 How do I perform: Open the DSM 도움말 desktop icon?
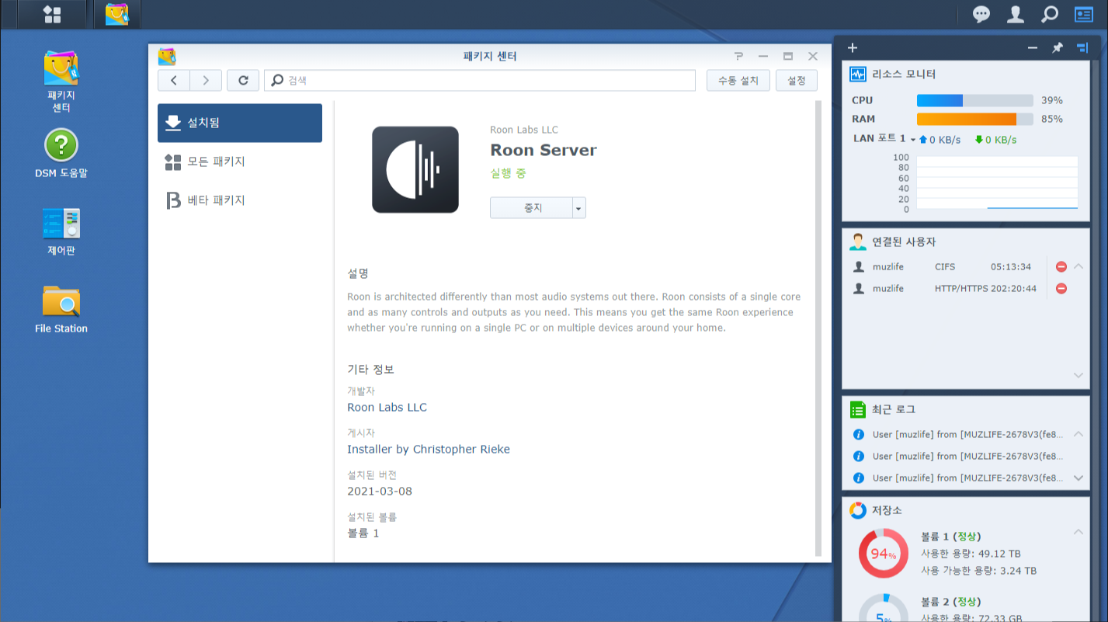coord(61,153)
